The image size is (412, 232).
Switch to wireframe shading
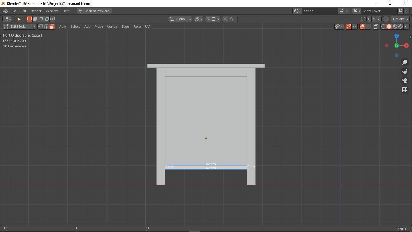383,27
